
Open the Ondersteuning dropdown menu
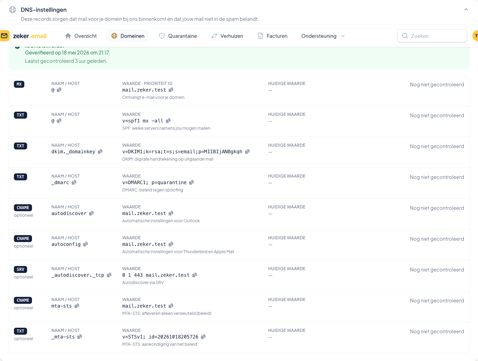pos(323,36)
